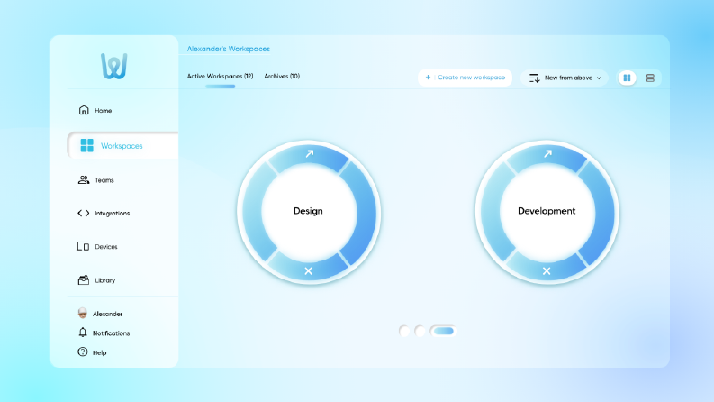Select the Workspaces grid icon in sidebar

[x=87, y=145]
